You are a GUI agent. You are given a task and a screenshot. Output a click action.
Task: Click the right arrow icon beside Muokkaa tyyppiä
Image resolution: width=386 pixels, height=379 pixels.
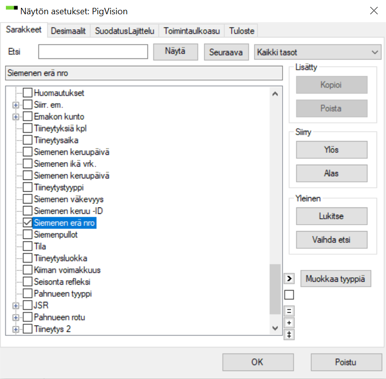point(289,279)
